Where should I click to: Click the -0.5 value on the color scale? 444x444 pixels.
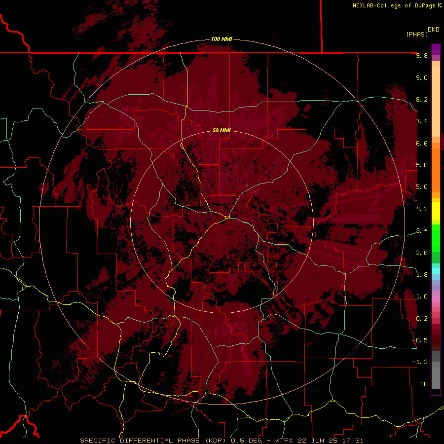point(420,340)
